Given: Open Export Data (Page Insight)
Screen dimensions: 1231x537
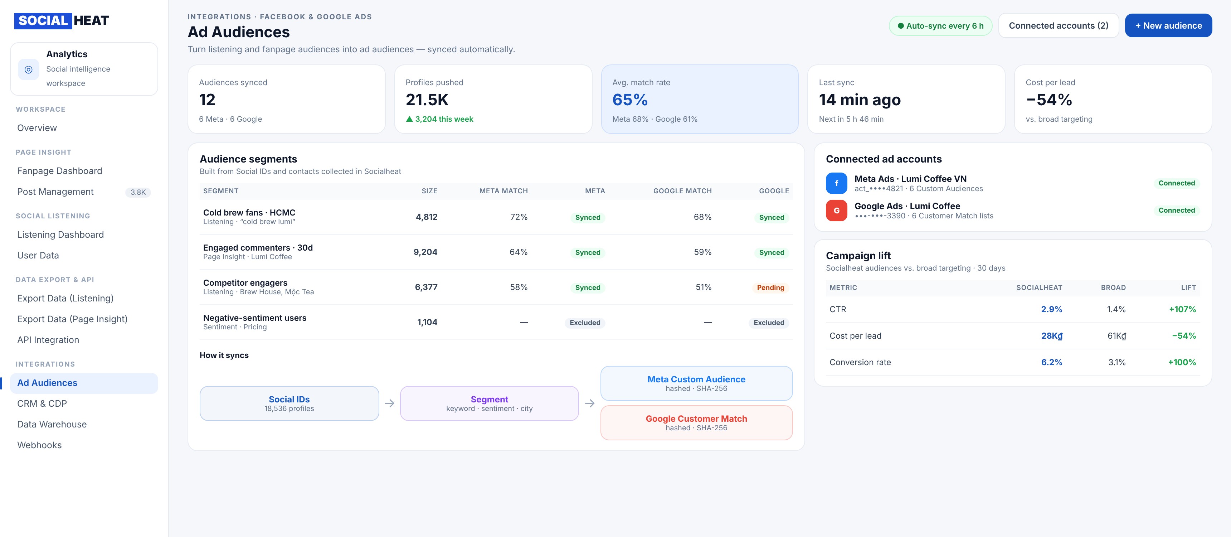Looking at the screenshot, I should [84, 319].
